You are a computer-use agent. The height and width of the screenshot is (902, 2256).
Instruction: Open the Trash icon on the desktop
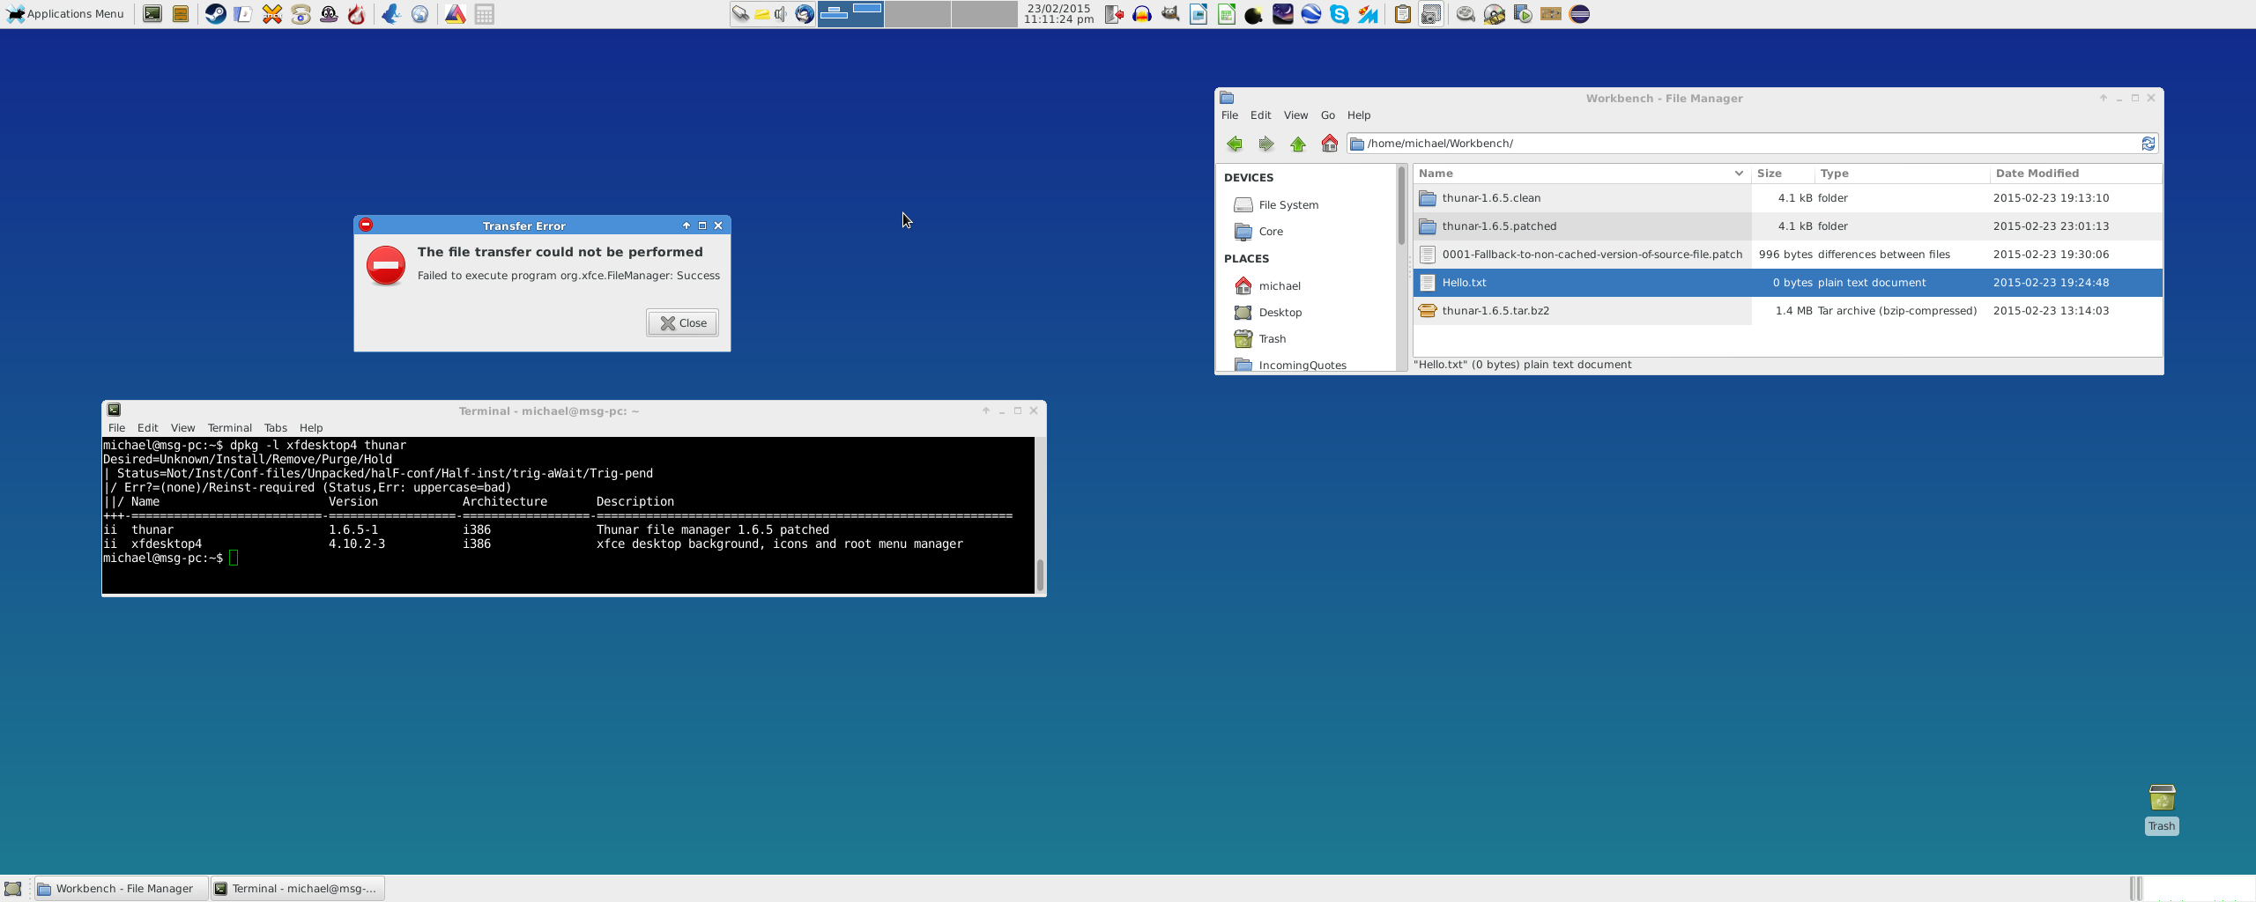(2162, 799)
